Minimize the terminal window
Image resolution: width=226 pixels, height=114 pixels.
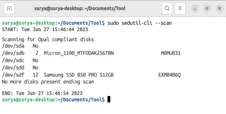click(x=195, y=8)
